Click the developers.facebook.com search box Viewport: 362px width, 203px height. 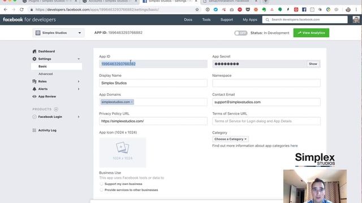tap(305, 20)
